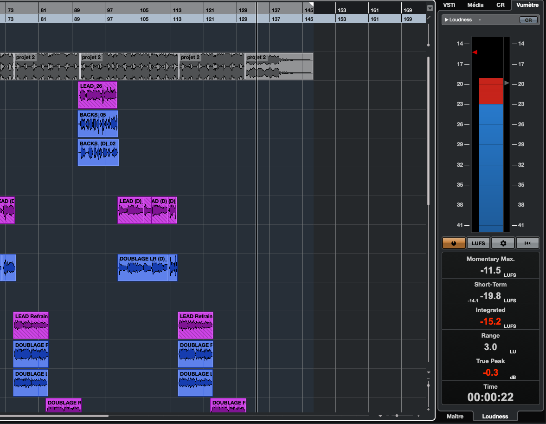Click the Momentary Max. value -11.5
This screenshot has width=546, height=424.
pos(490,270)
